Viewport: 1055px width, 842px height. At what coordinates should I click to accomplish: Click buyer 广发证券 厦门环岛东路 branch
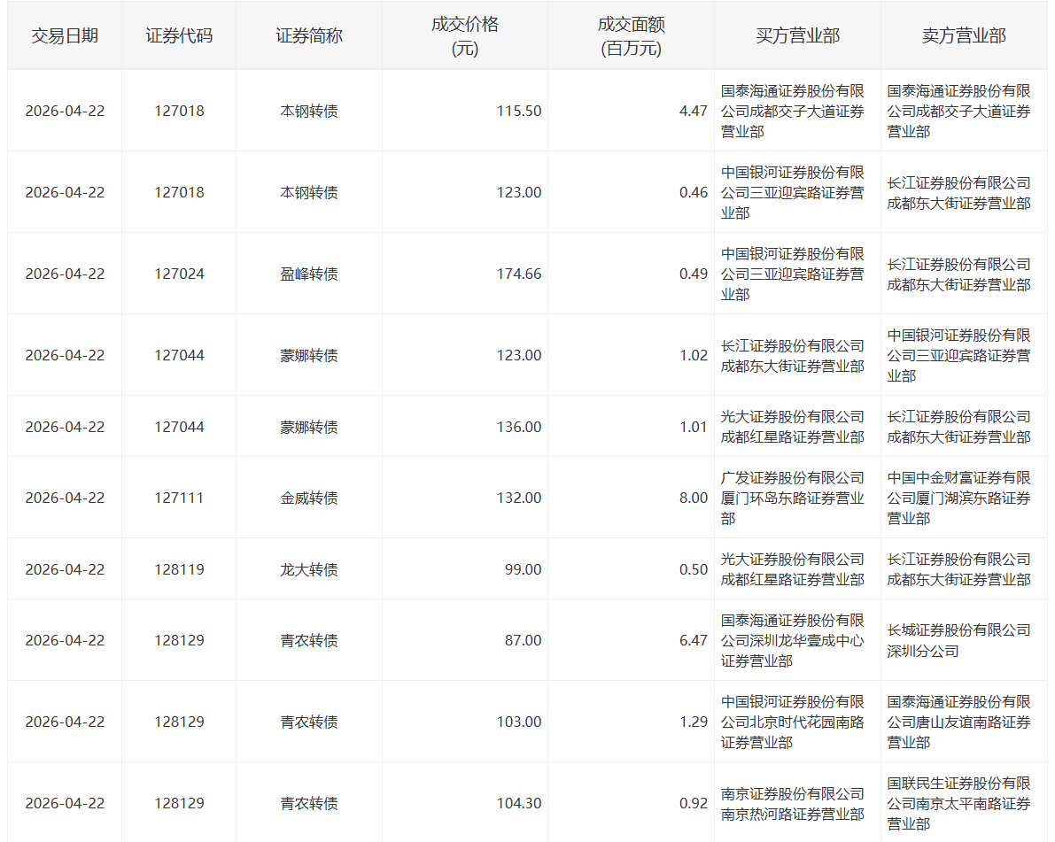[x=792, y=498]
